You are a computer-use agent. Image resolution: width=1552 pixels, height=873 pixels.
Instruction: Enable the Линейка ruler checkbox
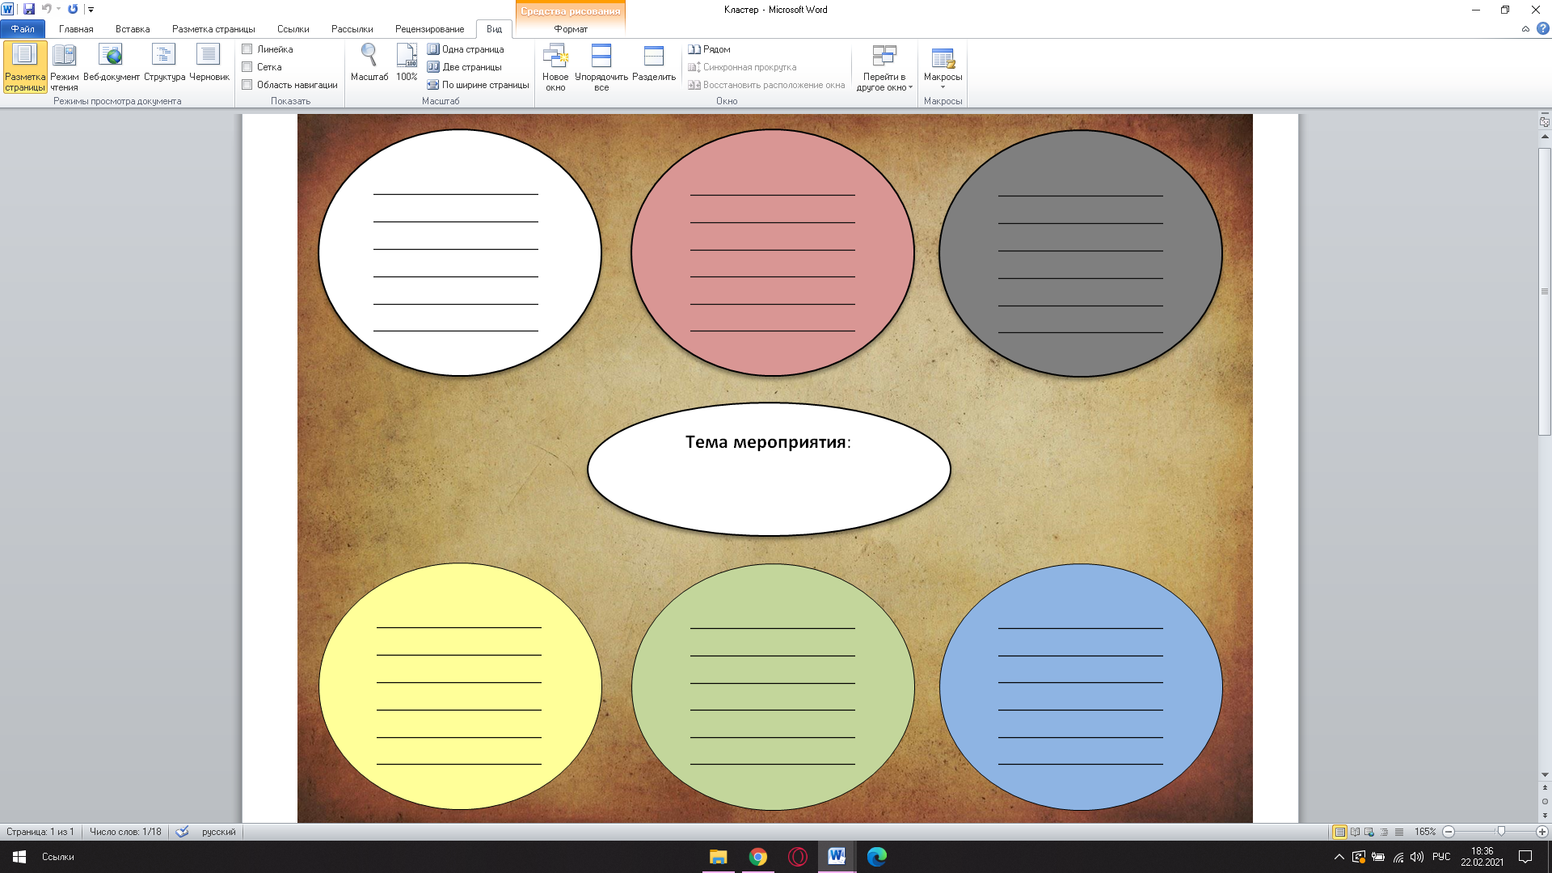pyautogui.click(x=247, y=49)
